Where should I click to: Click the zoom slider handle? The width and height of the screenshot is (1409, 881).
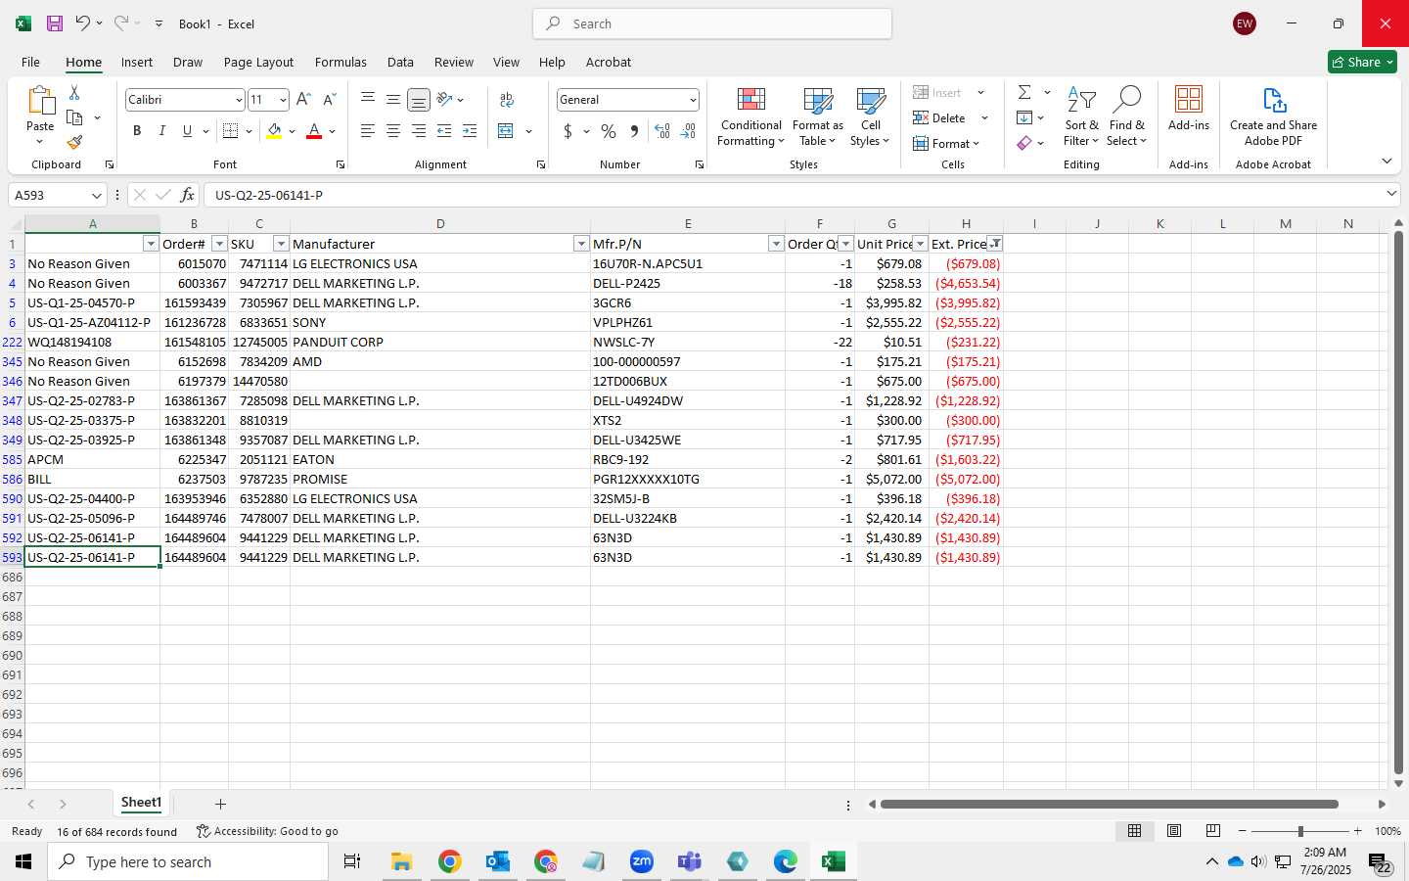click(x=1300, y=831)
